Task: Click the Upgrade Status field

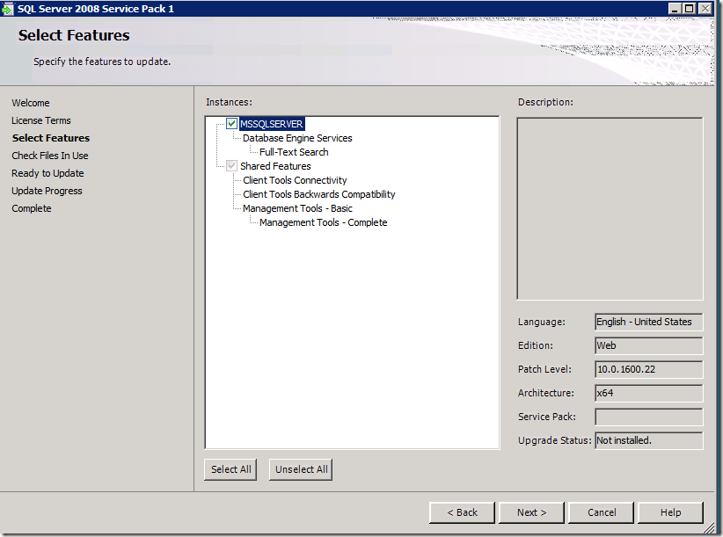Action: click(x=649, y=440)
